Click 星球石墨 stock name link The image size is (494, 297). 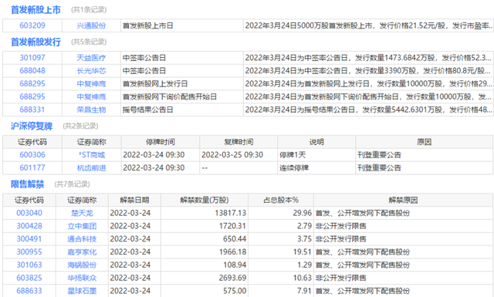[x=82, y=291]
